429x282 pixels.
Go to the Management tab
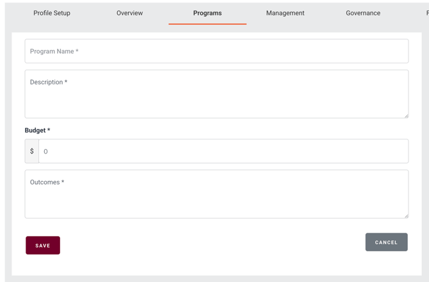click(285, 13)
